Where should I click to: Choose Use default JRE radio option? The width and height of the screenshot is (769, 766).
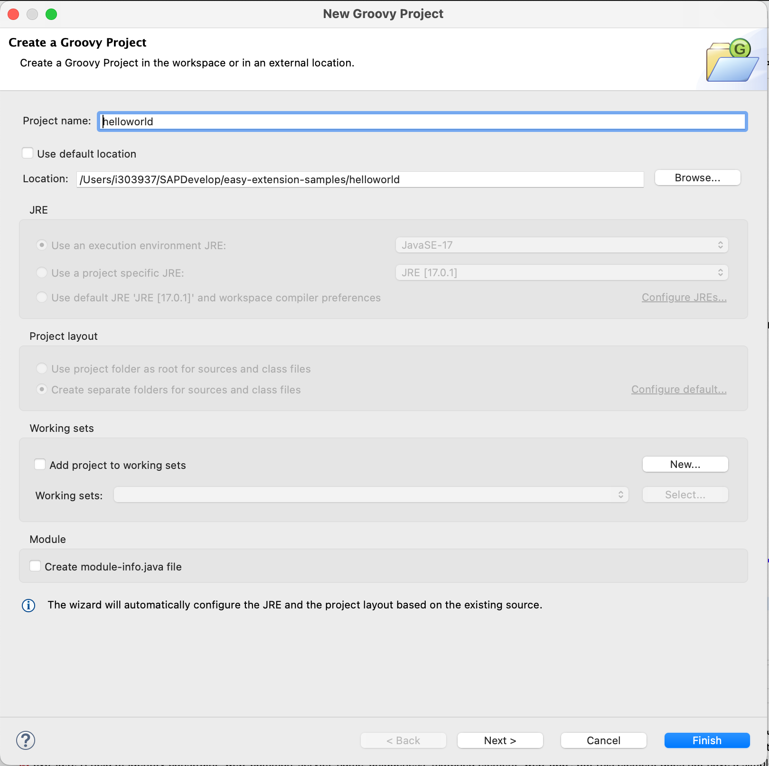coord(42,298)
